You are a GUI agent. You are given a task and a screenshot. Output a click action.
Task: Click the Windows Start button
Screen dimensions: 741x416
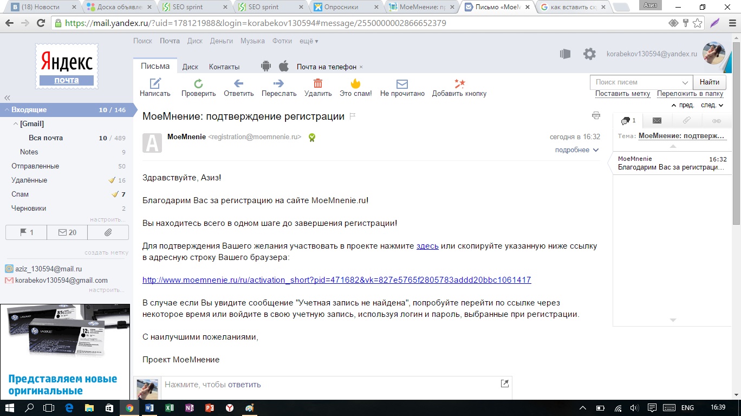(10, 408)
